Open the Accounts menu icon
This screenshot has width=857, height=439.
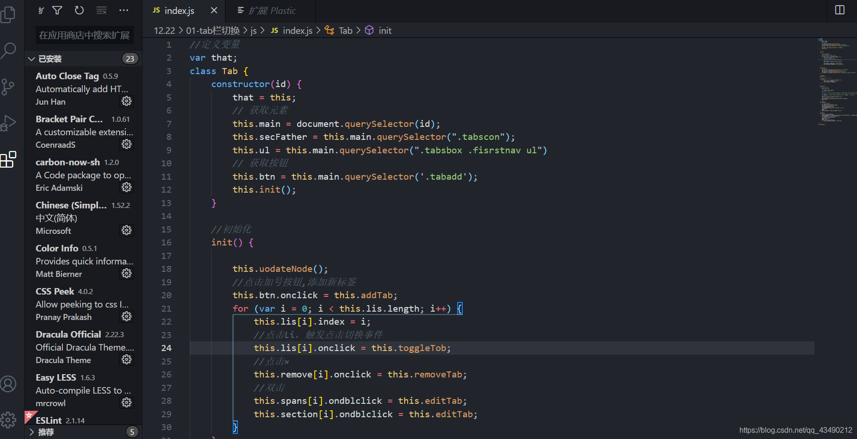point(8,384)
